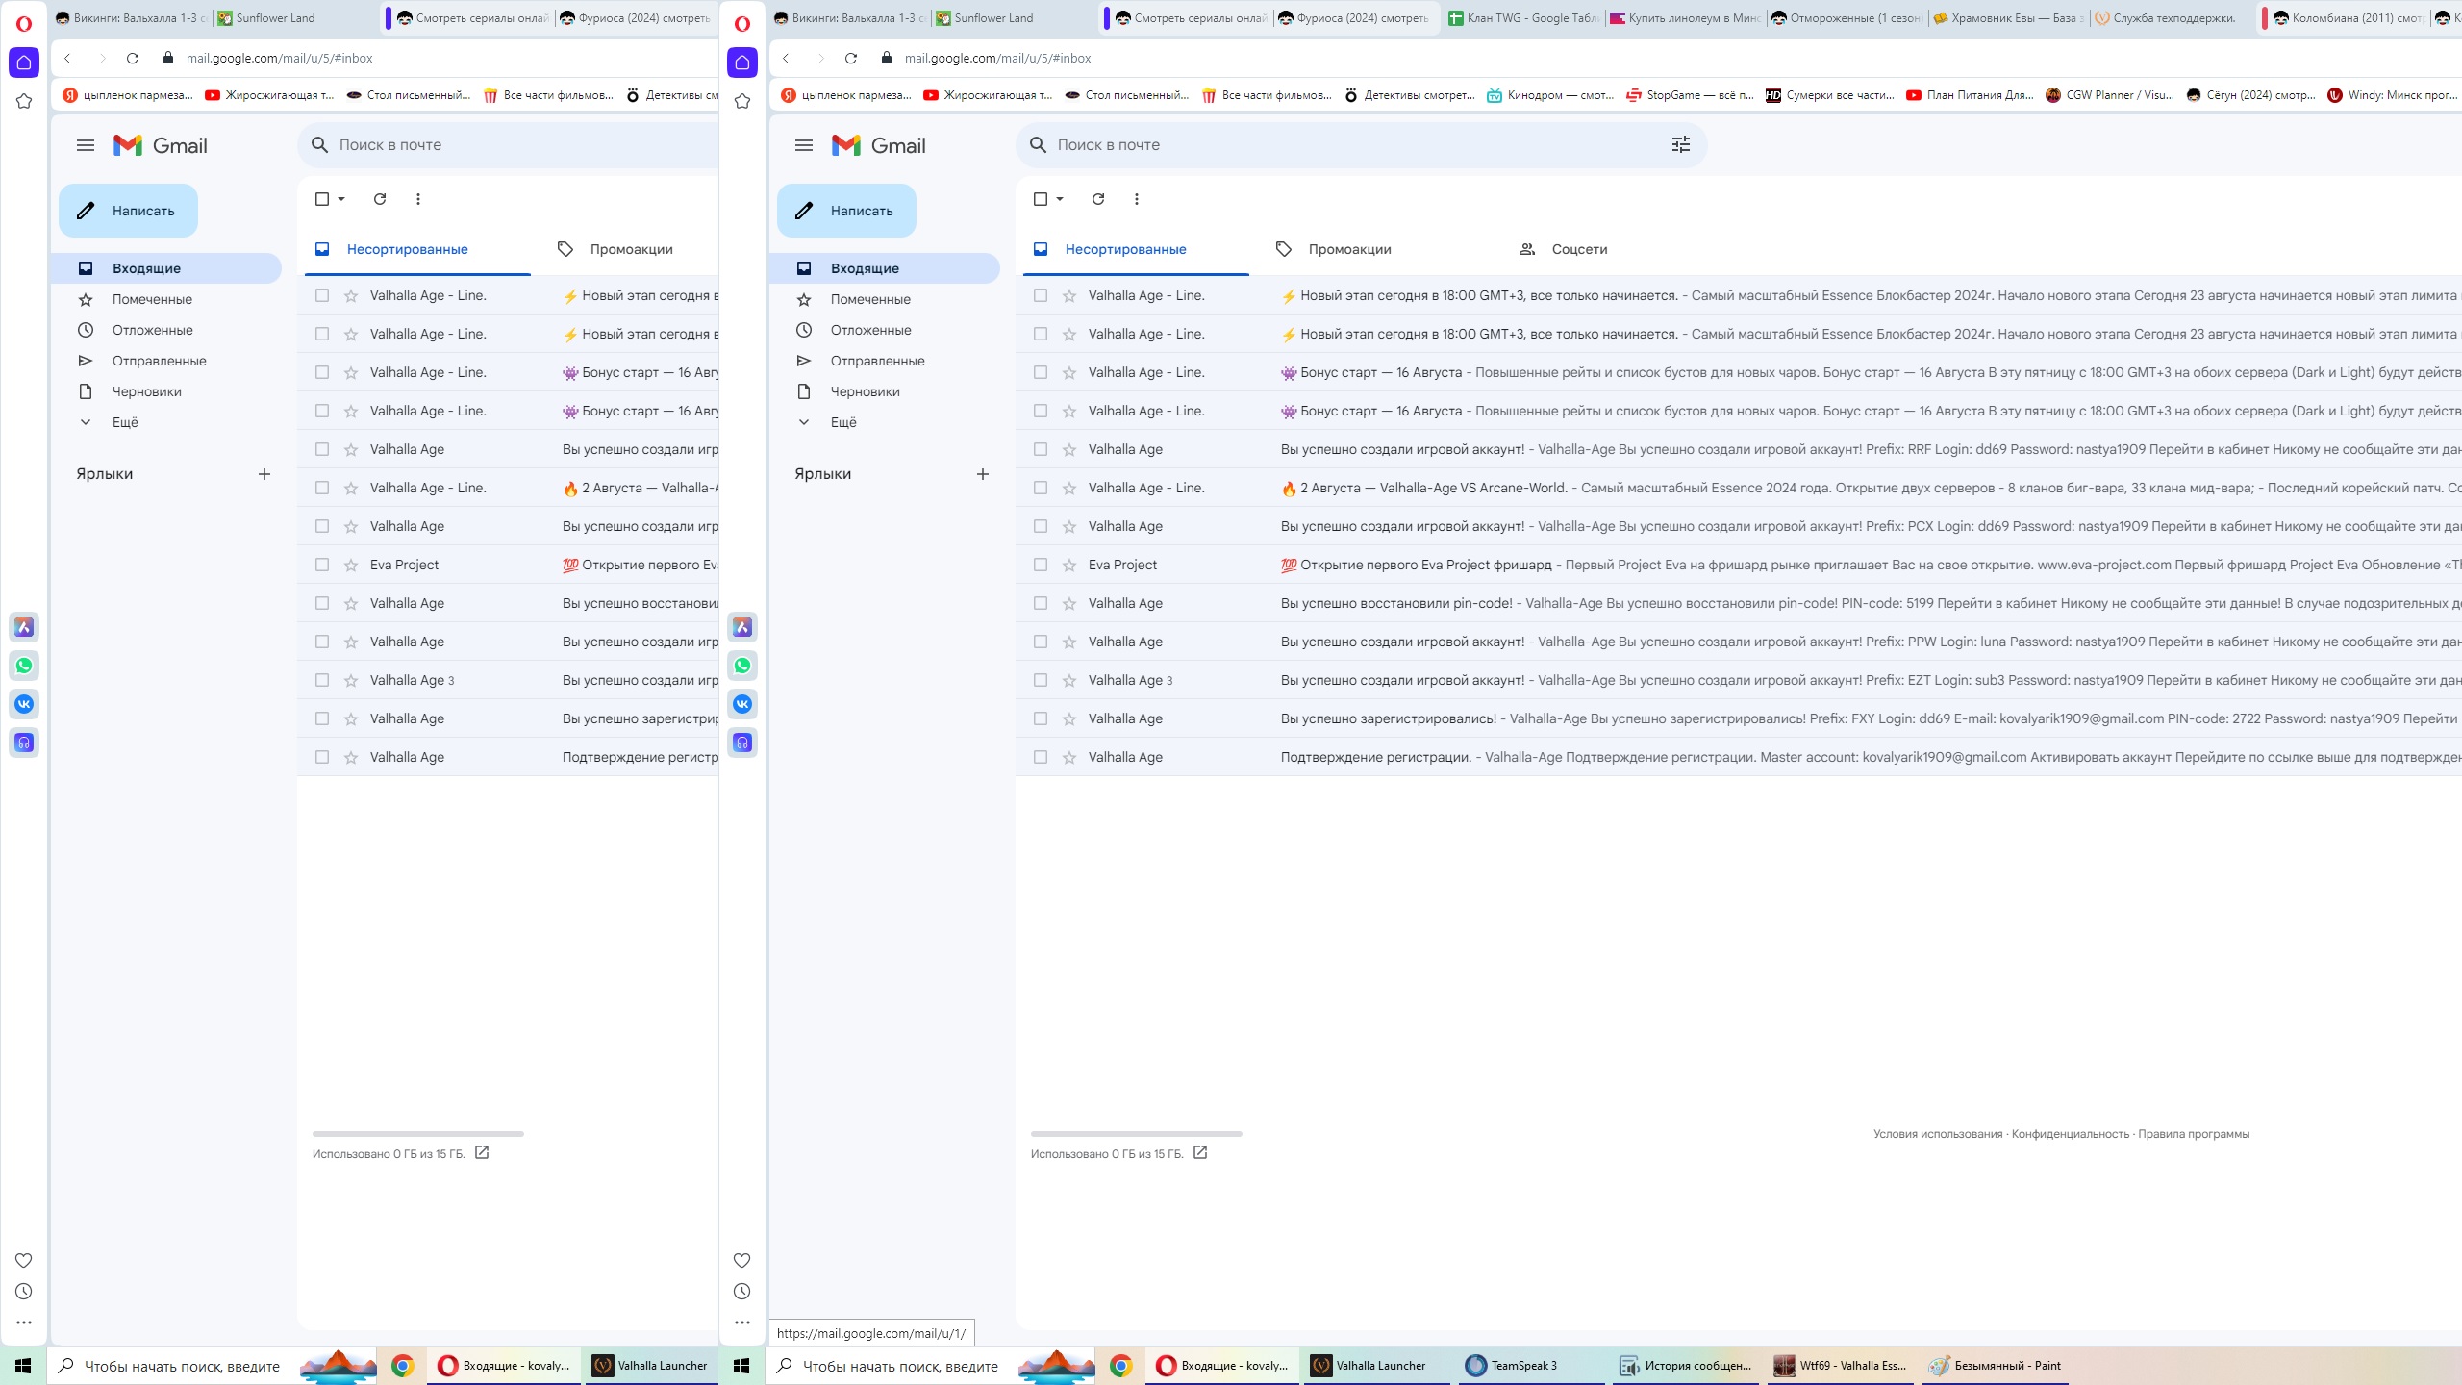Refresh the mail list in right Gmail window
This screenshot has height=1385, width=2462.
pyautogui.click(x=1097, y=199)
